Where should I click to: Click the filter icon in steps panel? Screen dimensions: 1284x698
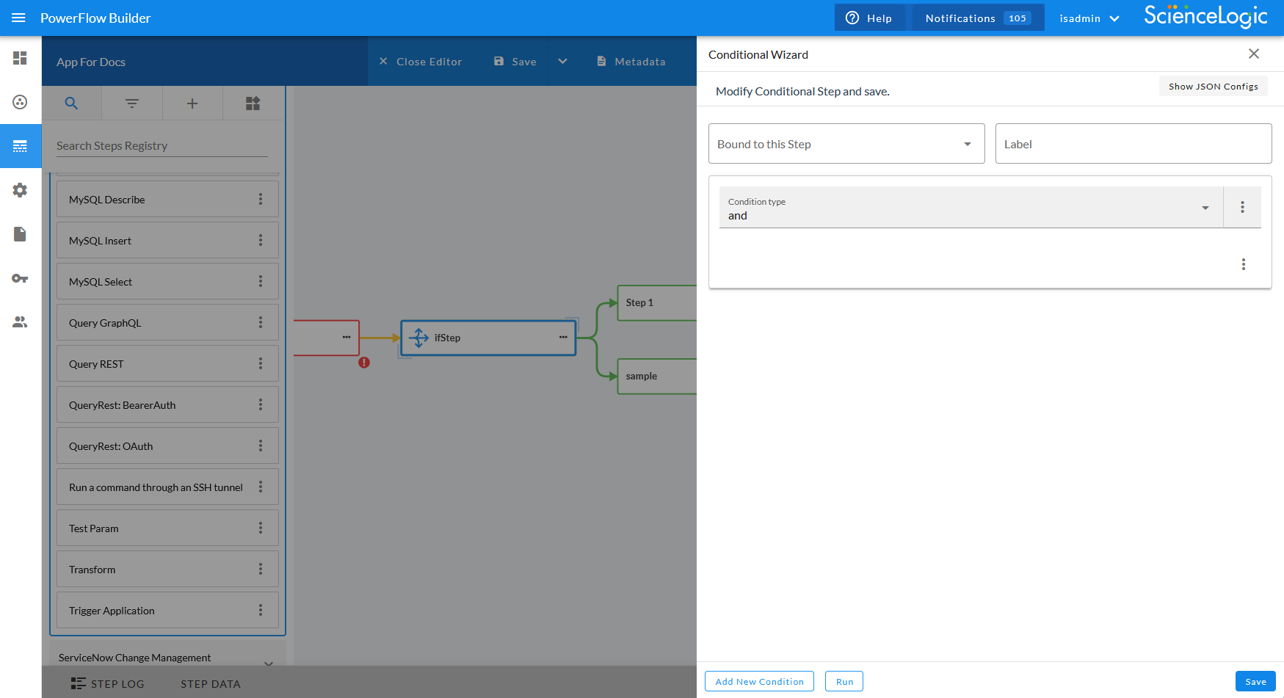pyautogui.click(x=132, y=103)
